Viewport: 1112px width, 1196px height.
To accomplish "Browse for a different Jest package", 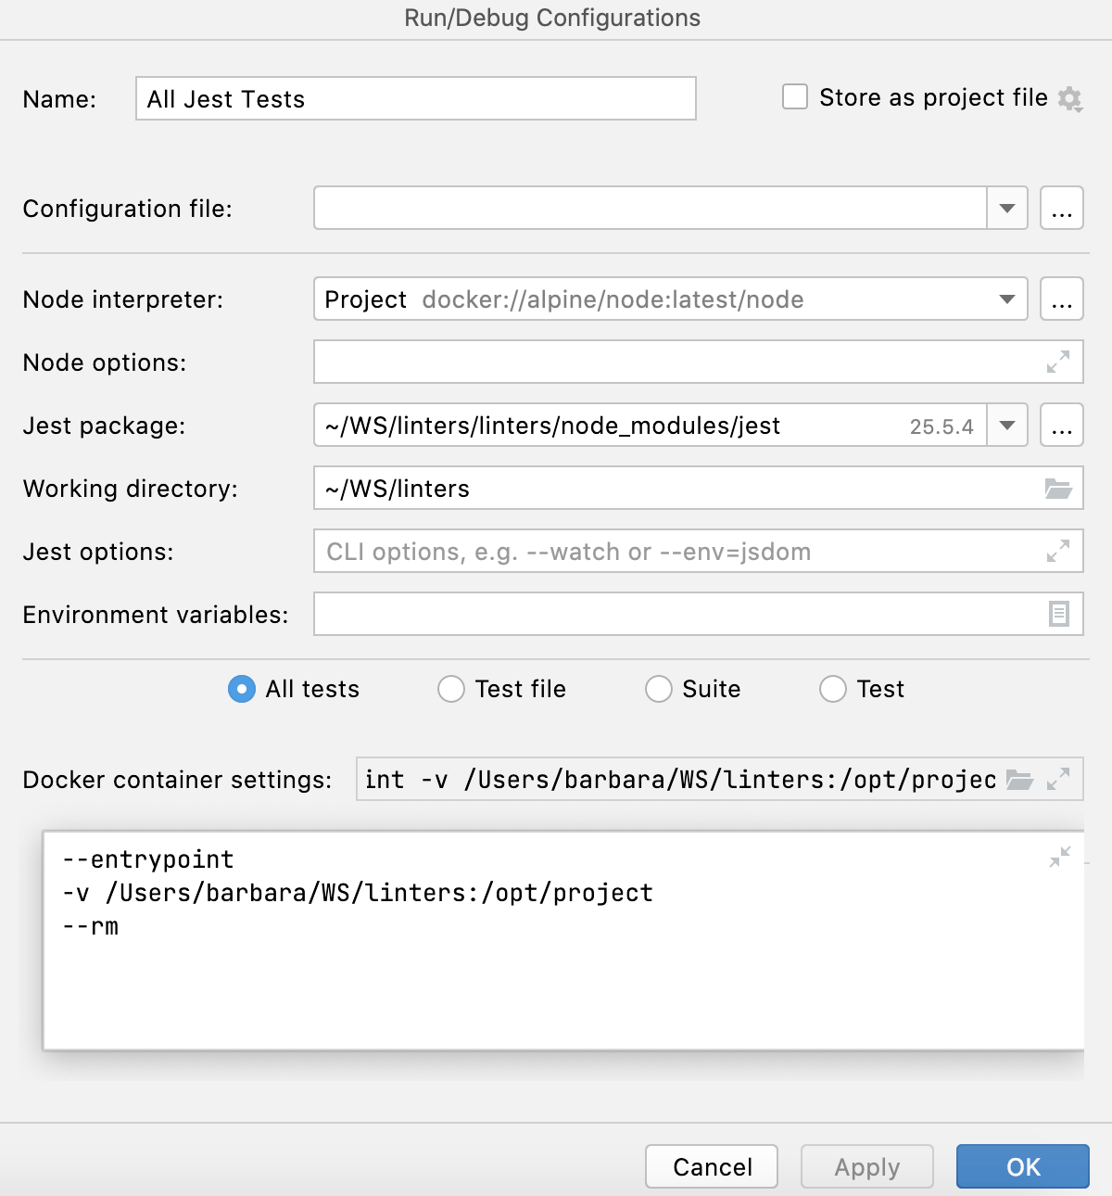I will click(x=1062, y=425).
